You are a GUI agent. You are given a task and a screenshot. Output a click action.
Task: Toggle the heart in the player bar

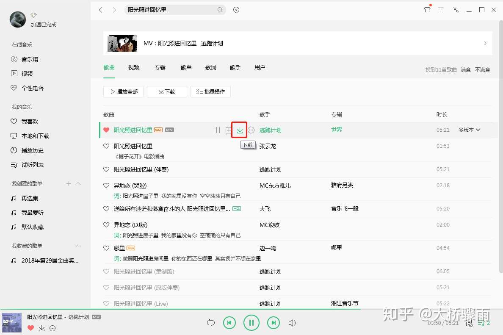[x=31, y=328]
